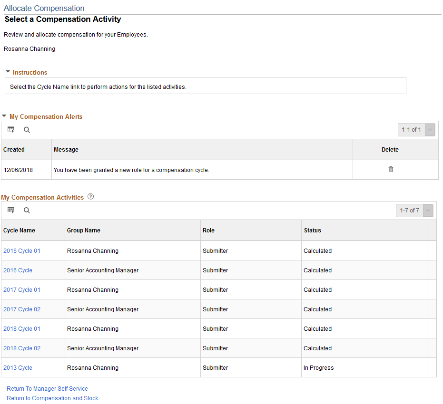Click the find icon in the activities grid

pos(27,210)
